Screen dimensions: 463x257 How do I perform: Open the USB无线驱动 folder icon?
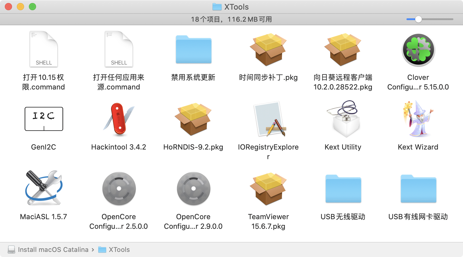343,189
